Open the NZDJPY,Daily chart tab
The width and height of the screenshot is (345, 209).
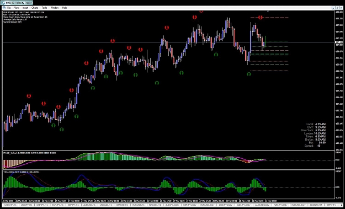(x=280, y=205)
